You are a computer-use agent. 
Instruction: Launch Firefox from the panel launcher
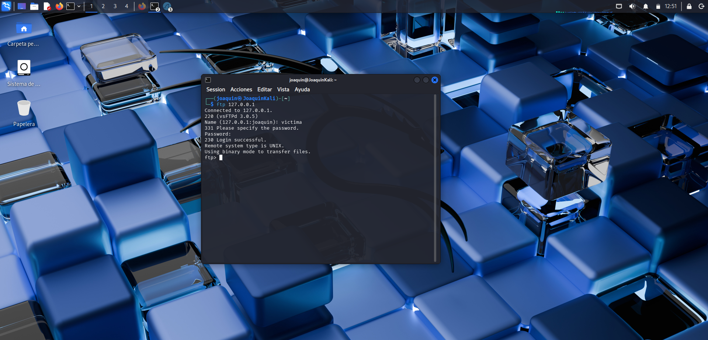pos(59,6)
